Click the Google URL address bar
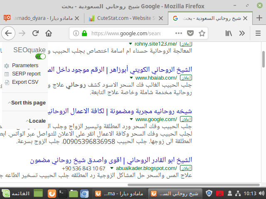This screenshot has width=266, height=199. pyautogui.click(x=125, y=33)
